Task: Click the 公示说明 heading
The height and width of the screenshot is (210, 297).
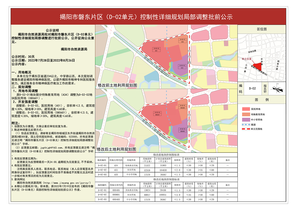Action: pyautogui.click(x=53, y=30)
